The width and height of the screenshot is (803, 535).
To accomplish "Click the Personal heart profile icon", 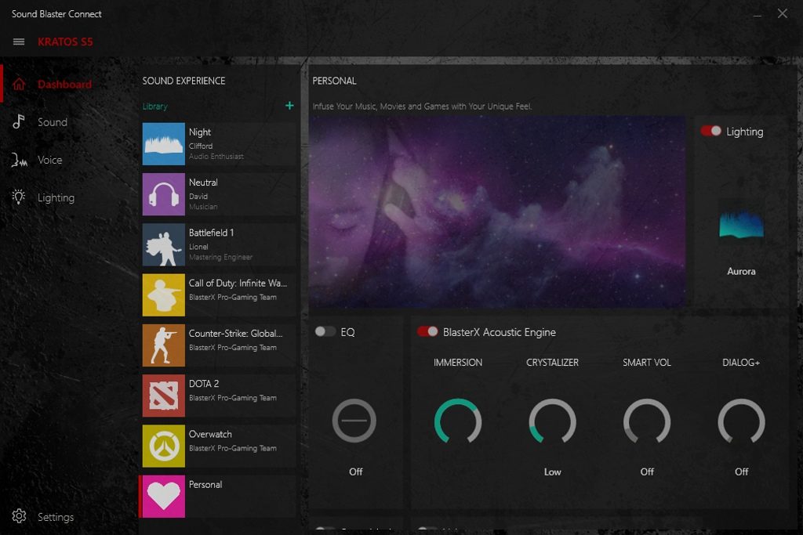I will click(163, 496).
